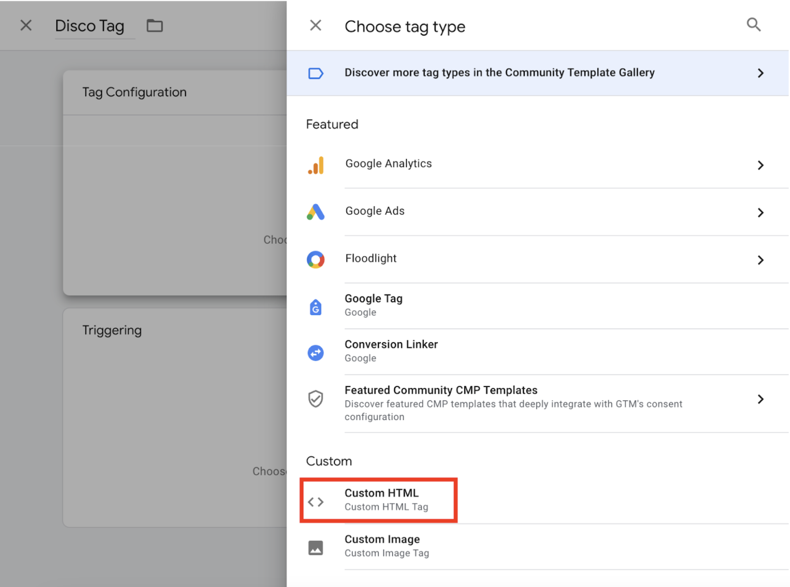Click the Triggering card
The height and width of the screenshot is (587, 790).
tap(175, 417)
